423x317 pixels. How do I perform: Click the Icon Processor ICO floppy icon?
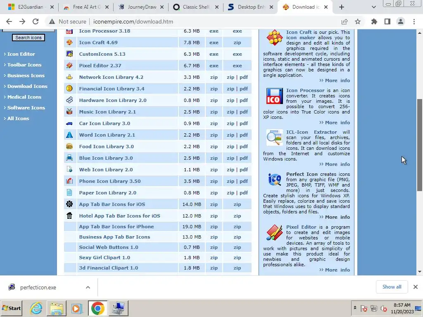[274, 96]
